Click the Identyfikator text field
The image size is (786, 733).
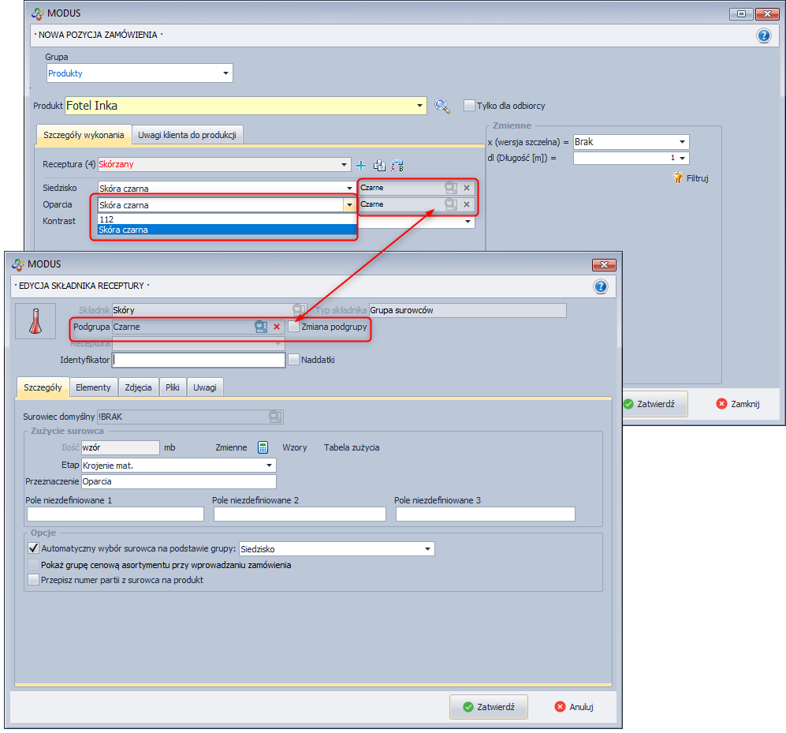(199, 360)
